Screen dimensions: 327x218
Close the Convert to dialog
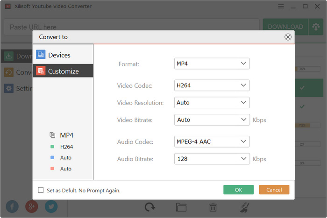pos(288,37)
